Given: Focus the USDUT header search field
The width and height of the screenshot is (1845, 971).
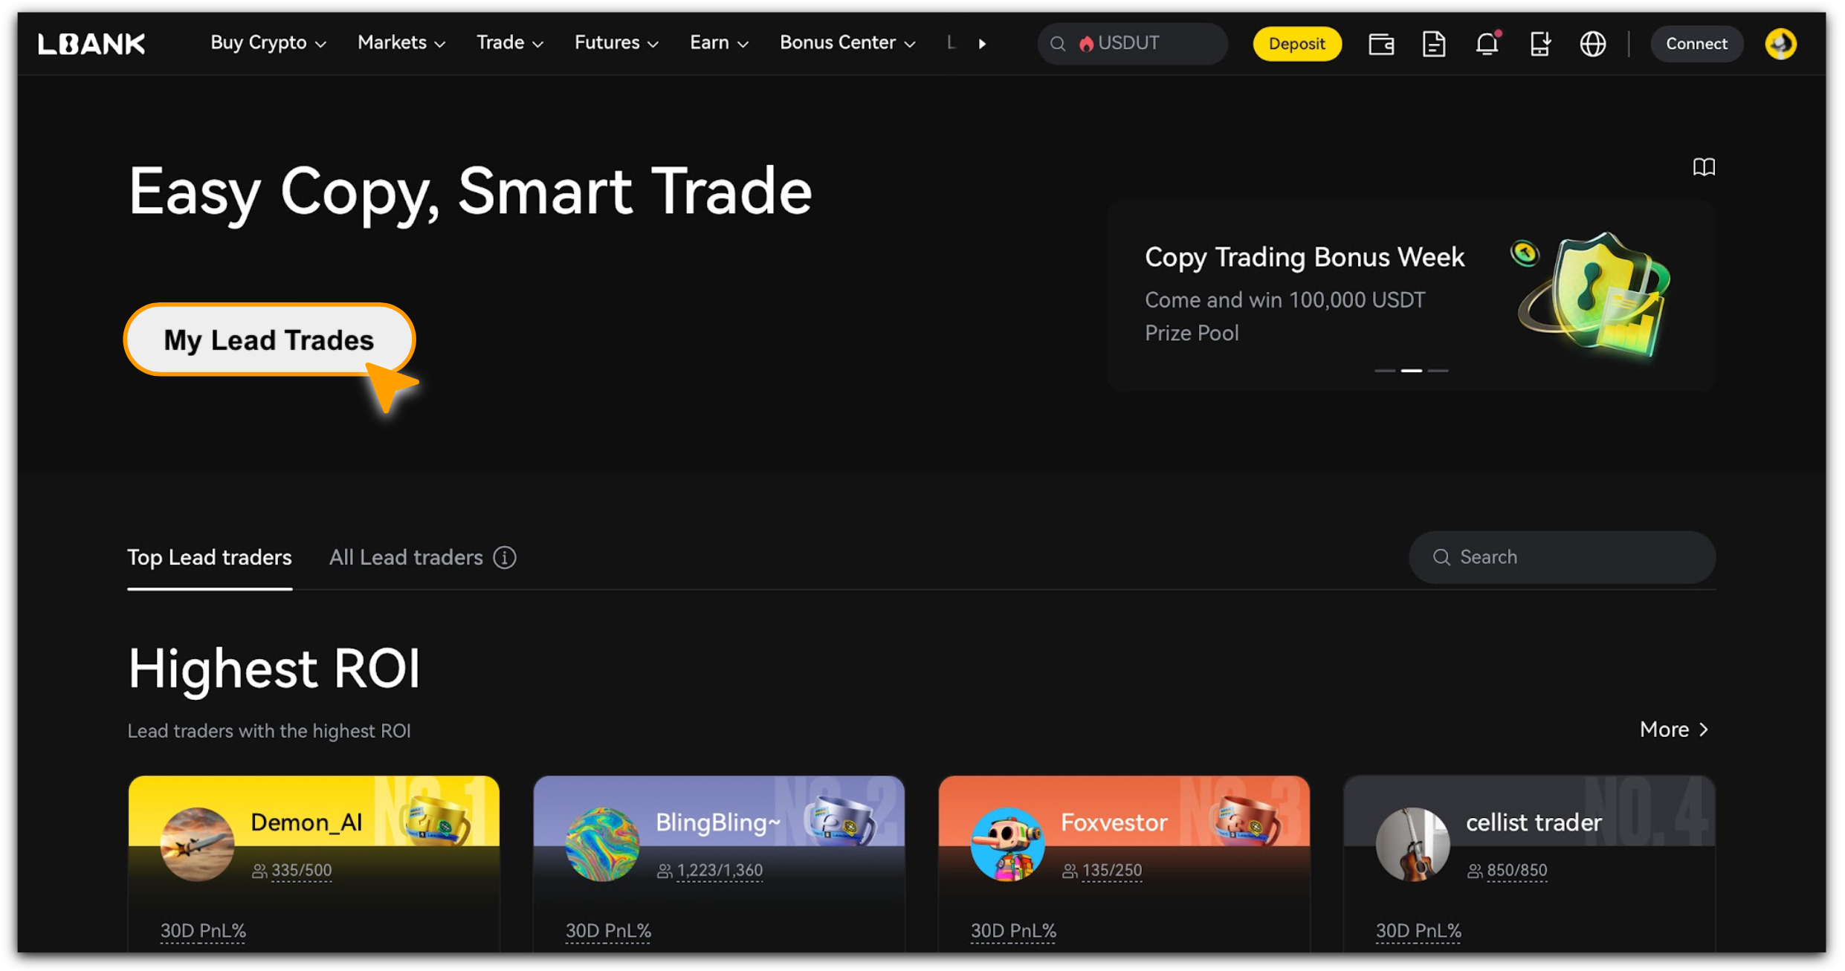Looking at the screenshot, I should pos(1133,44).
